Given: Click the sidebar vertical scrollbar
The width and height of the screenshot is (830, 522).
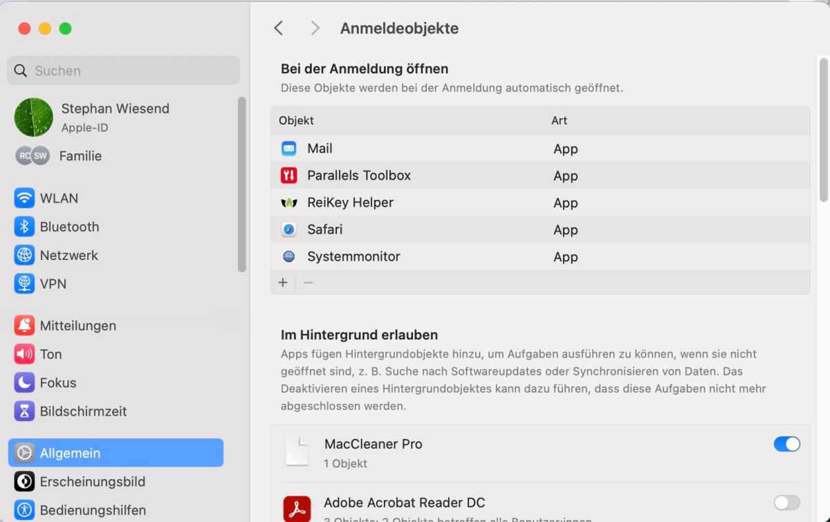Looking at the screenshot, I should click(x=241, y=184).
